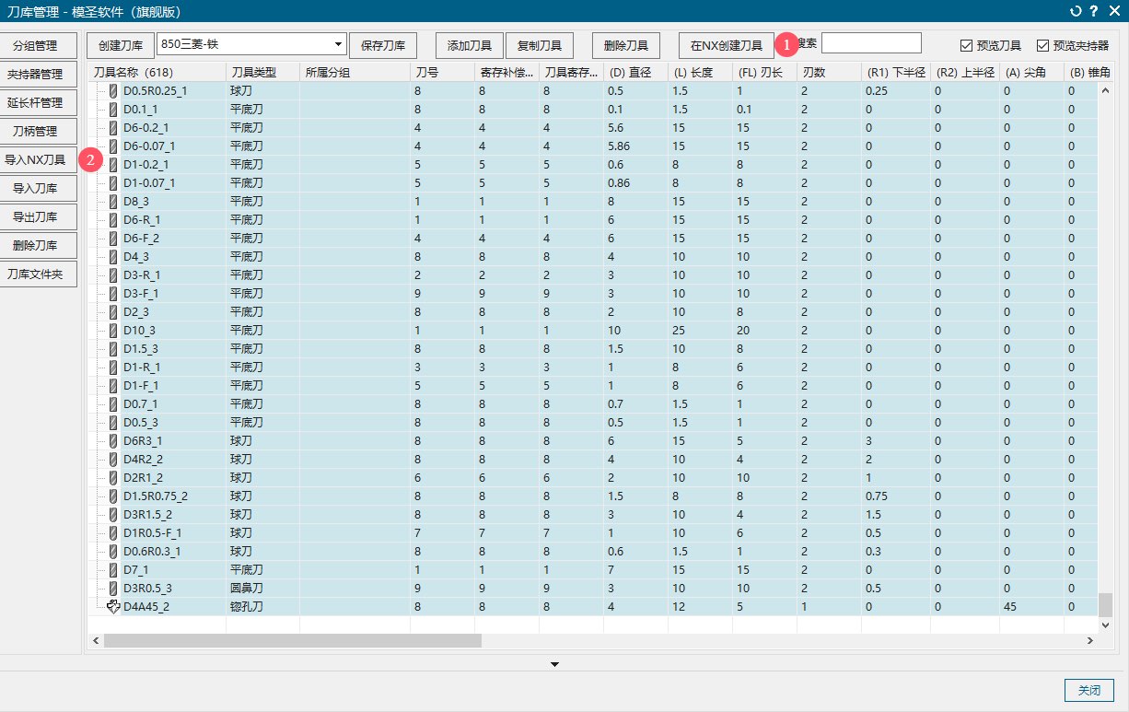
Task: Select the countersink icon beside D4A45_2
Action: pos(113,606)
